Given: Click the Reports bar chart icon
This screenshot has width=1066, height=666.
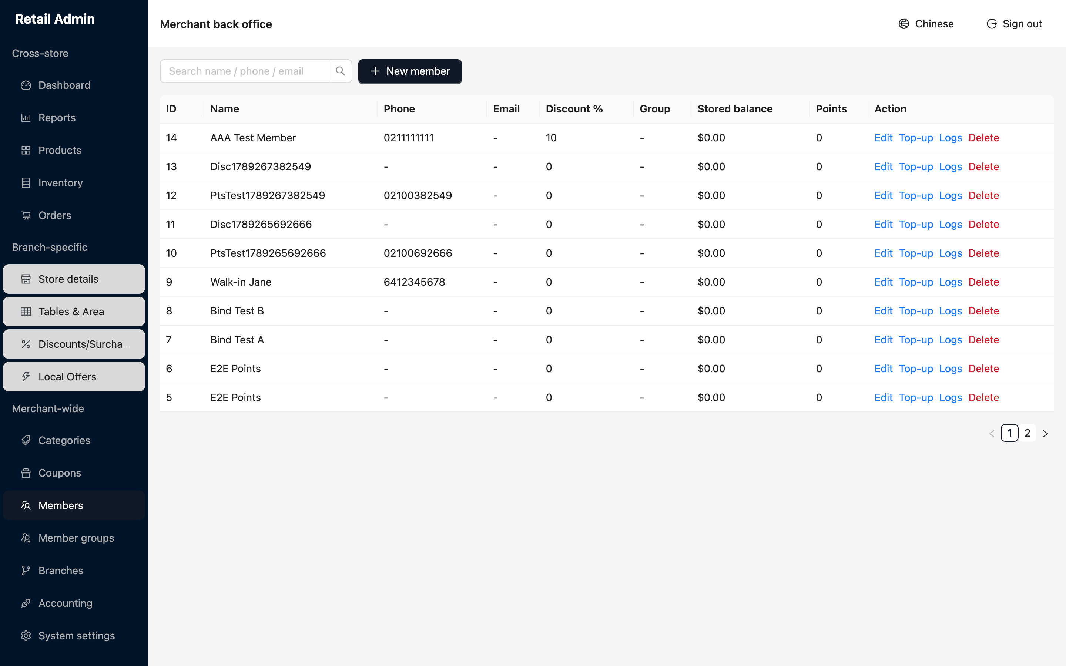Looking at the screenshot, I should point(26,118).
